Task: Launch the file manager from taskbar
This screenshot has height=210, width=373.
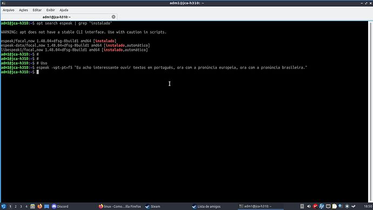Action: [x=32, y=206]
